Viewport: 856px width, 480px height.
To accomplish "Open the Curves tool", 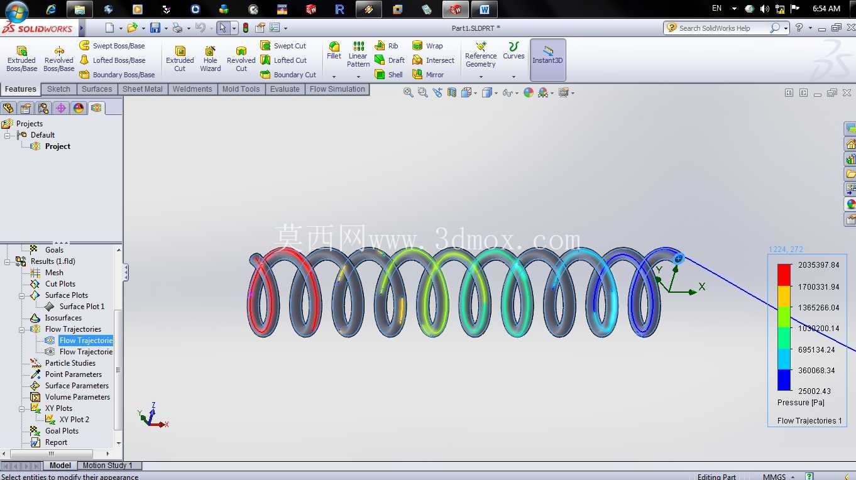I will point(513,51).
